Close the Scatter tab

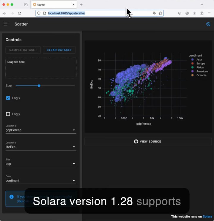pyautogui.click(x=73, y=4)
